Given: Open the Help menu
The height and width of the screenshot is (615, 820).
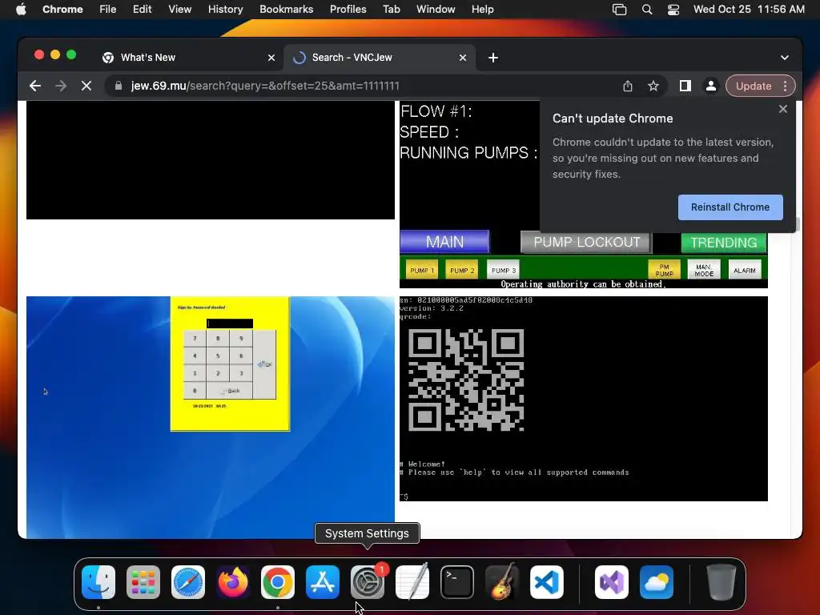Looking at the screenshot, I should pyautogui.click(x=482, y=10).
